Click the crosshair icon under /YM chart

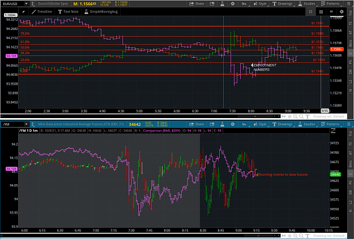click(289, 236)
